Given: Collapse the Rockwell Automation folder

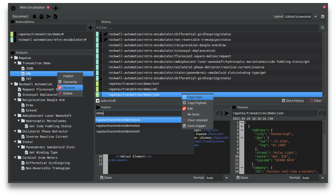Looking at the screenshot, I should point(12,84).
